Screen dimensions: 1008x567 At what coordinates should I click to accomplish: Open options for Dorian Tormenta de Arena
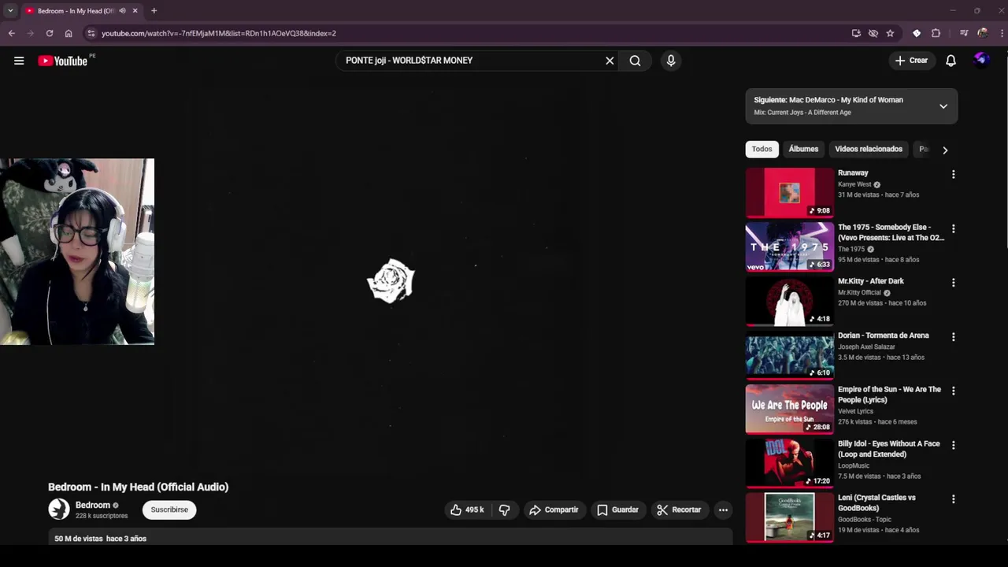click(953, 337)
